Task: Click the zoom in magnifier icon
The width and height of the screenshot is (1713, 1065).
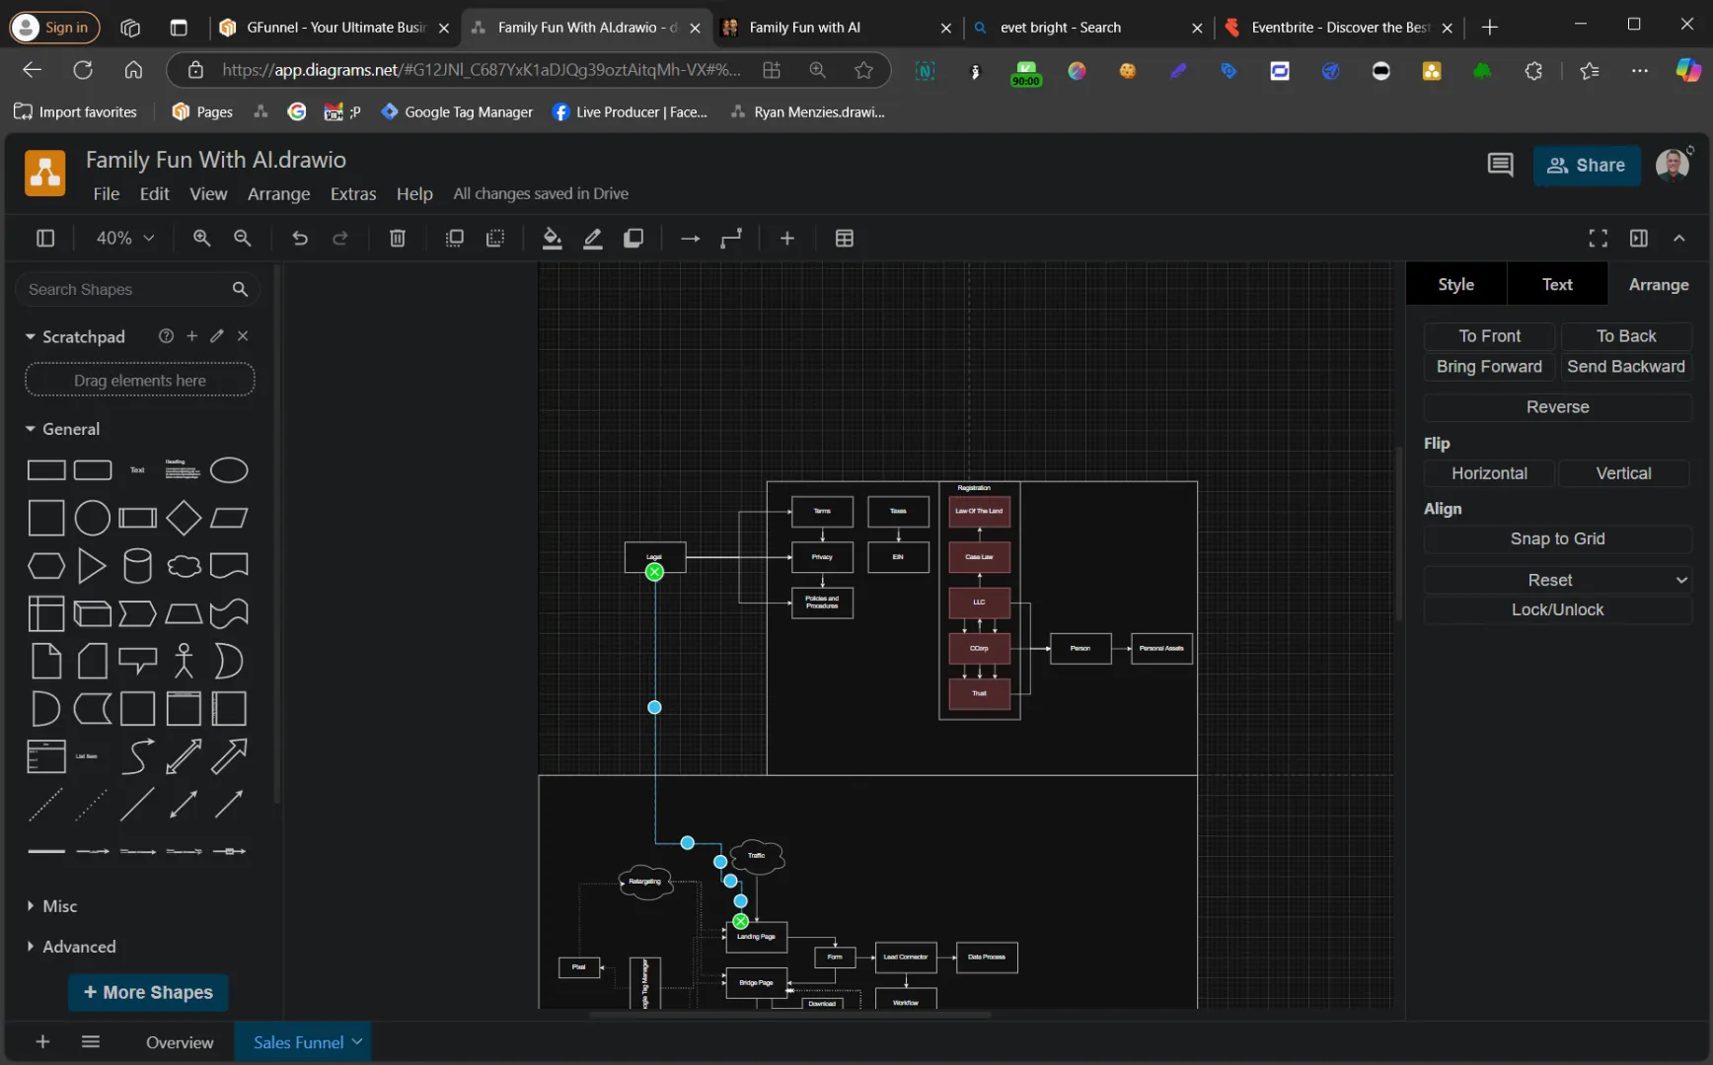Action: pos(201,238)
